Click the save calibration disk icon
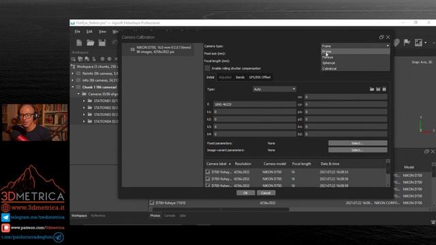This screenshot has width=436, height=245. [378, 89]
